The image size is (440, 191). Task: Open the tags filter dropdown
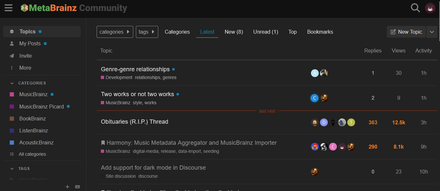pos(147,32)
